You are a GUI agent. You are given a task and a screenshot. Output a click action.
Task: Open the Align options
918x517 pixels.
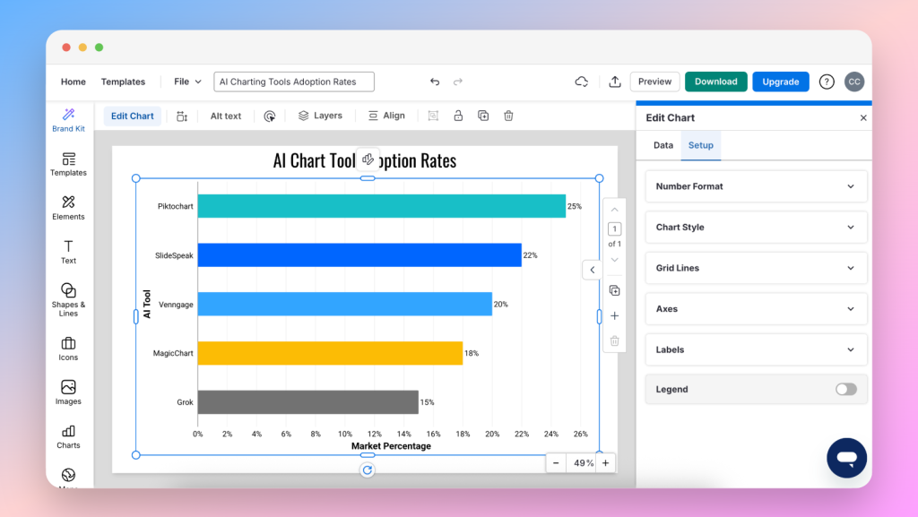(386, 116)
